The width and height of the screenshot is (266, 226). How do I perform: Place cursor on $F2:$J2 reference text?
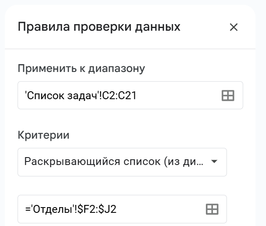click(97, 209)
